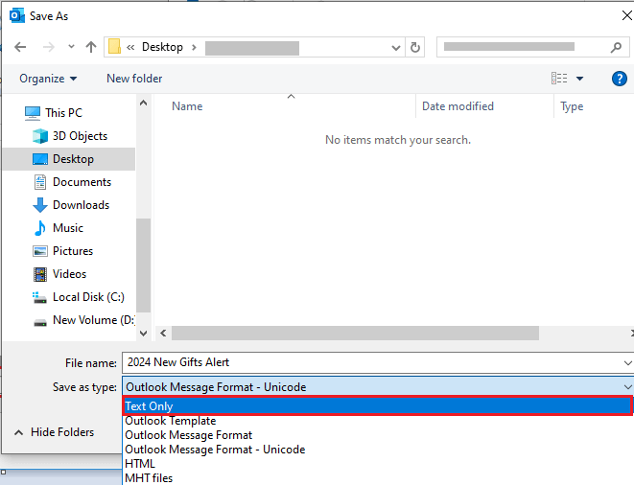The height and width of the screenshot is (485, 634).
Task: Click the navigation pane scrollbar thumb
Action: tap(143, 266)
